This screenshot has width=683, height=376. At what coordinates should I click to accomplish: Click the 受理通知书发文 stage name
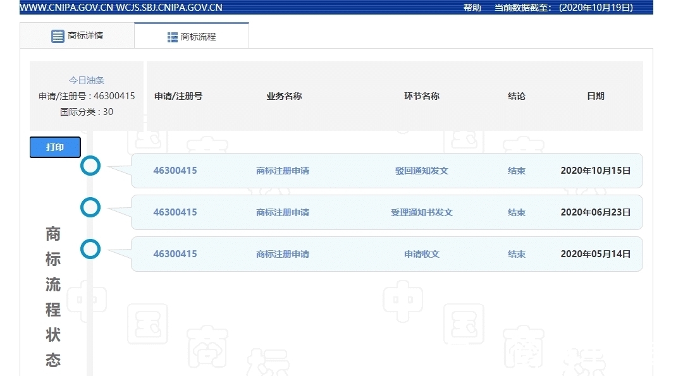pyautogui.click(x=422, y=212)
